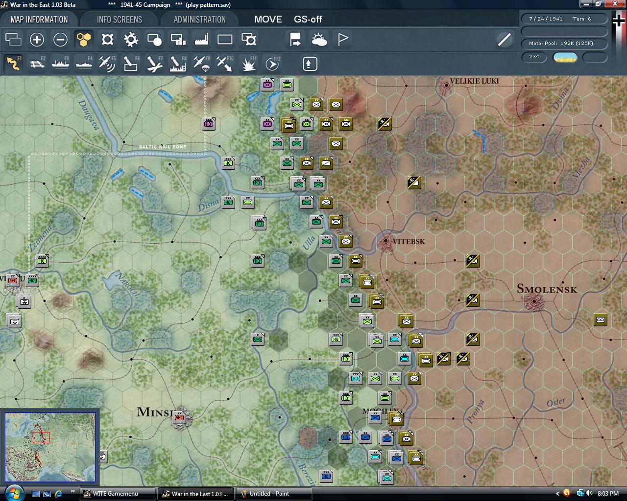Click the up-arrow box toolbar icon

(x=310, y=64)
